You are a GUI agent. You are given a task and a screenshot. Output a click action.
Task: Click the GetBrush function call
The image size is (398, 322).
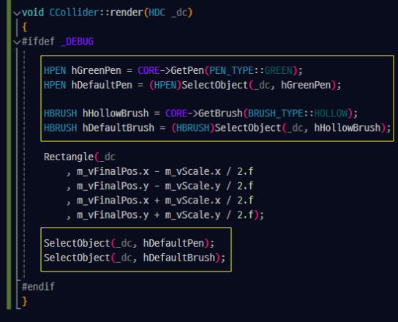coord(220,113)
